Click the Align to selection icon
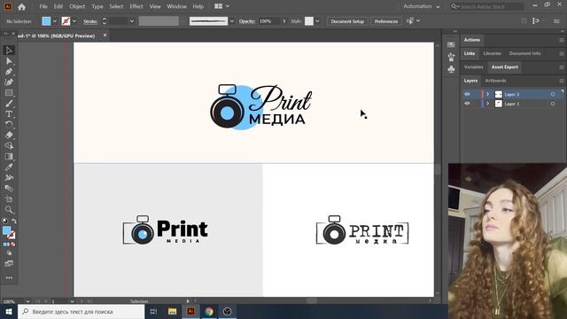Viewport: 567px width, 319px height. (536, 21)
